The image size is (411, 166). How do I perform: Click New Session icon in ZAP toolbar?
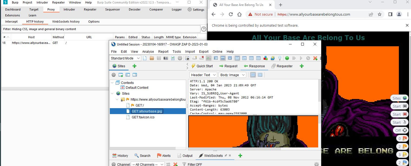click(x=145, y=58)
